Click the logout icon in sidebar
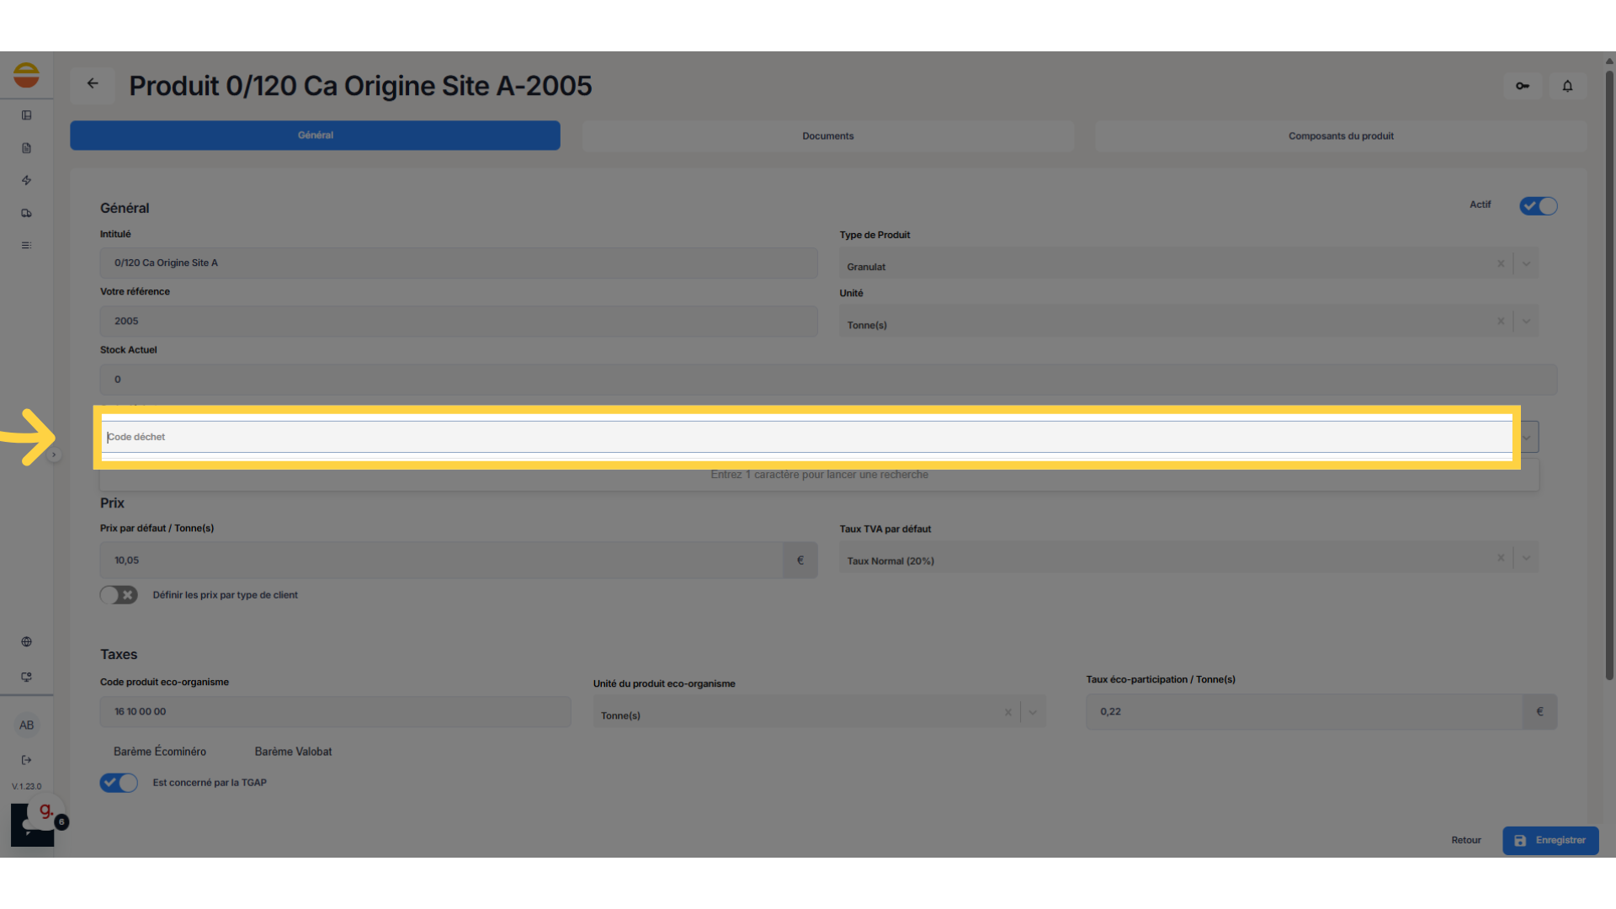1616x909 pixels. coord(27,760)
